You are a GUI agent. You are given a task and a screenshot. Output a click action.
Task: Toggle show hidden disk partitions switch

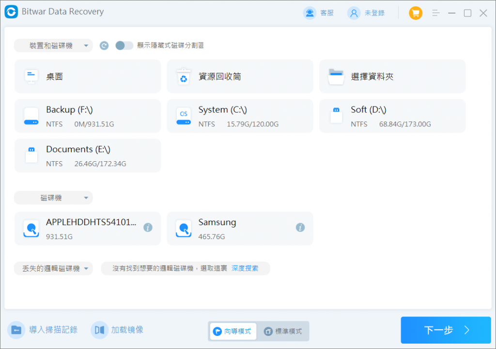coord(124,46)
